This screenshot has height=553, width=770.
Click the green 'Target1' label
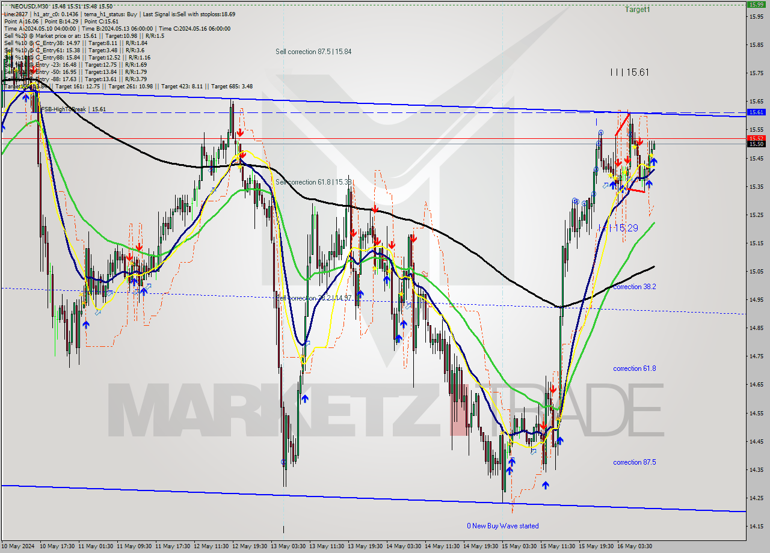(637, 10)
